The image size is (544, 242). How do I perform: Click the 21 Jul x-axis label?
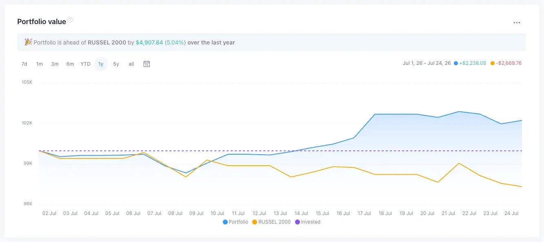pos(449,213)
